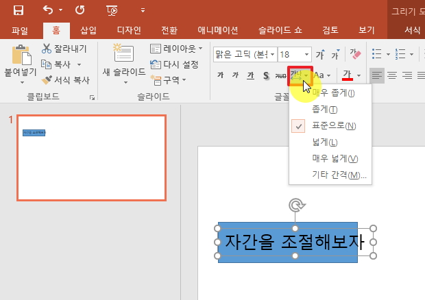Viewport: 425px width, 300px height.
Task: Select 매우 넓게 spacing option
Action: coord(330,158)
